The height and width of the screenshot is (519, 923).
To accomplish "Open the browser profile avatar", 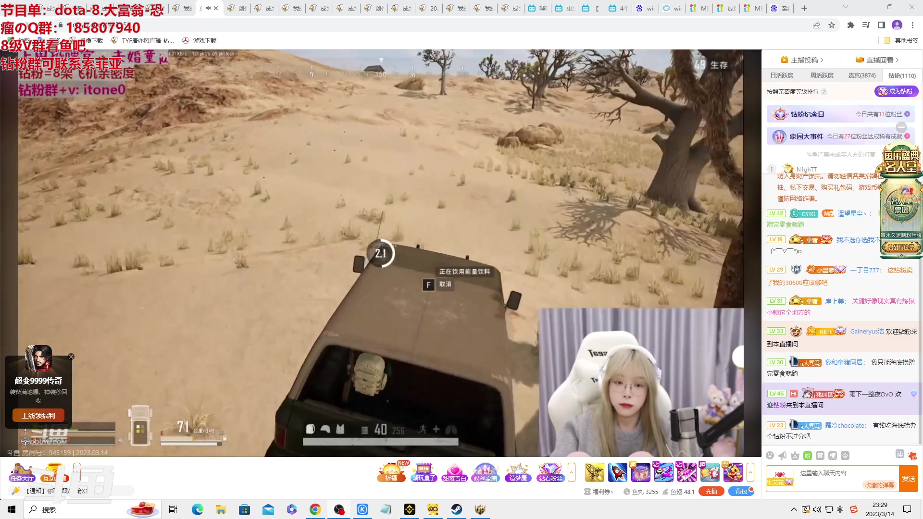I will click(897, 25).
